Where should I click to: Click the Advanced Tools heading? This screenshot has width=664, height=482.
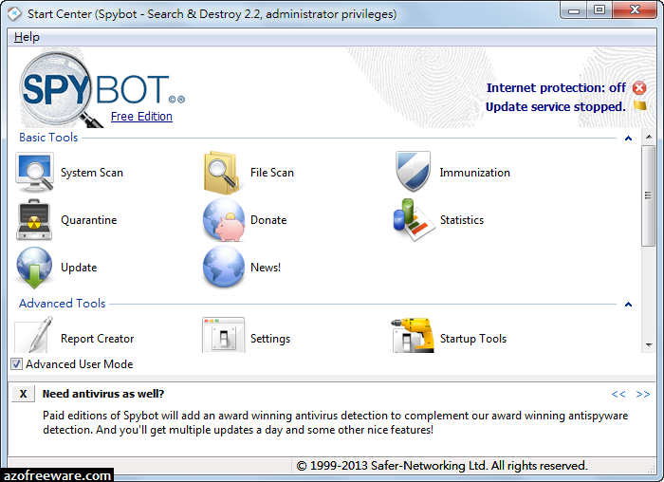click(x=62, y=304)
